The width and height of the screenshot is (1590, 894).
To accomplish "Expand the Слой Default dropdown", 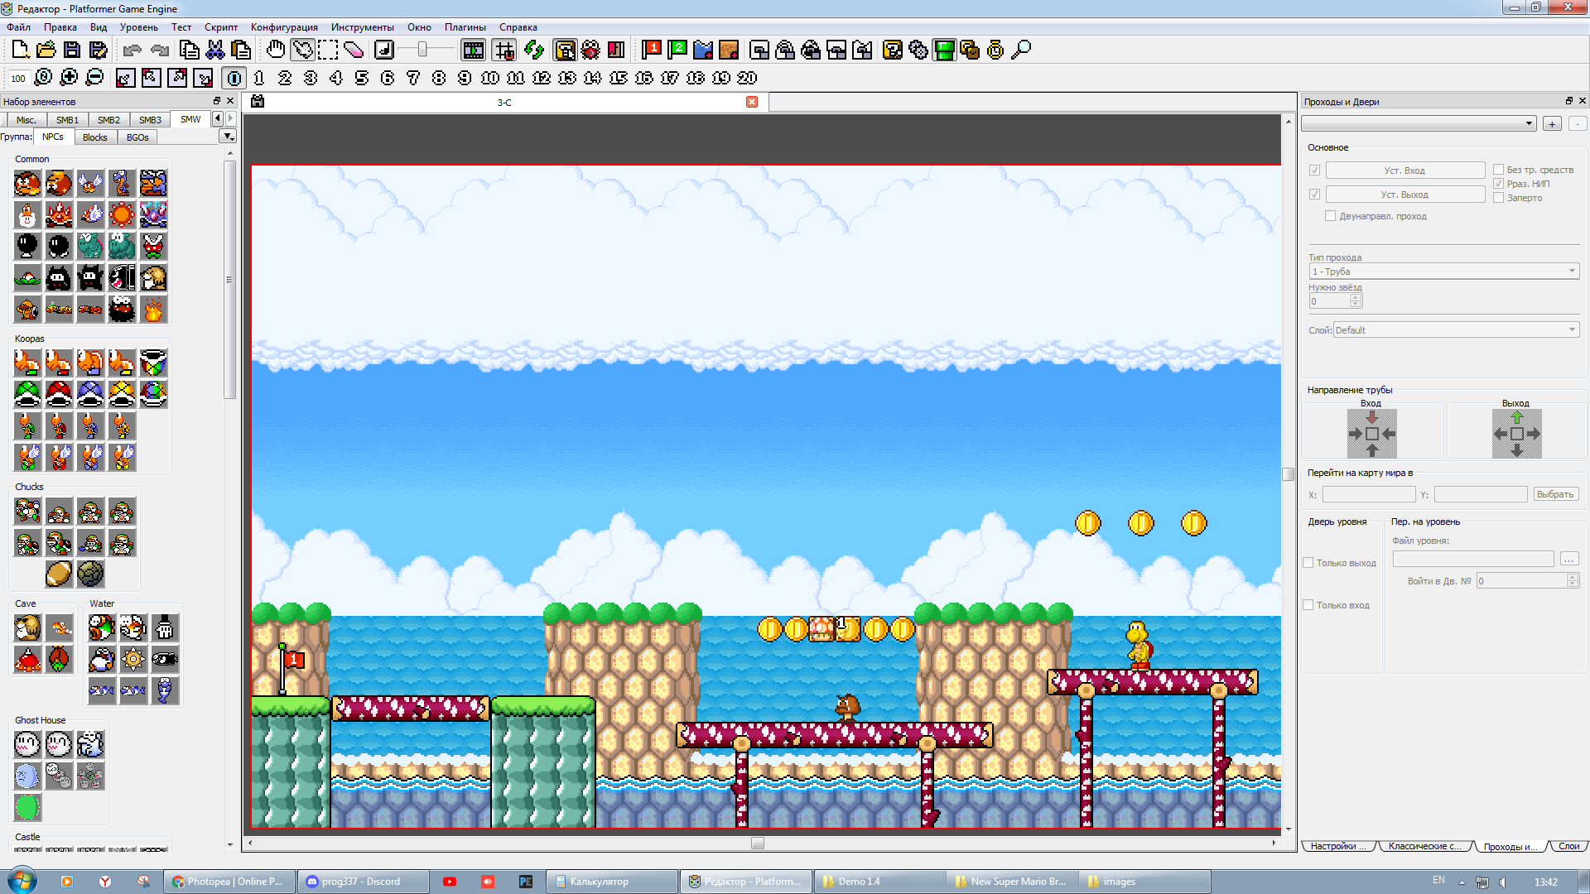I will pos(1456,330).
